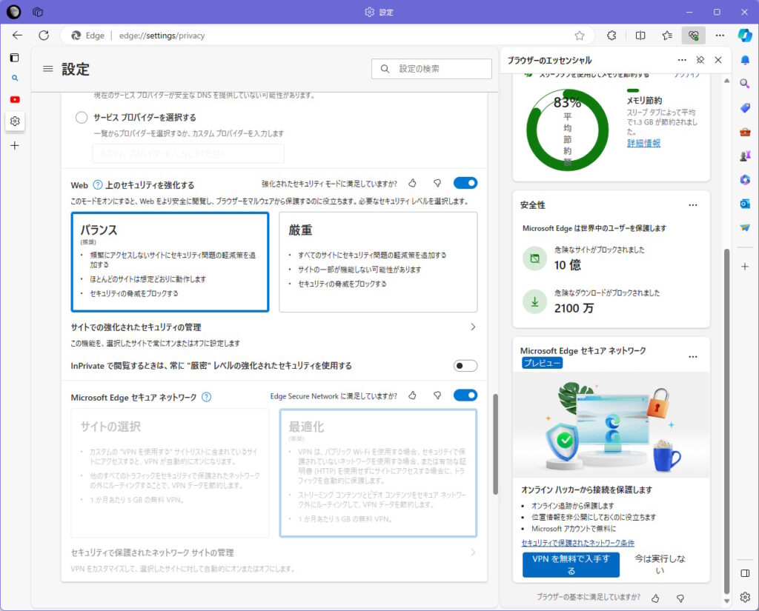Click the blocked downloads arrow icon
The image size is (759, 611).
point(535,302)
